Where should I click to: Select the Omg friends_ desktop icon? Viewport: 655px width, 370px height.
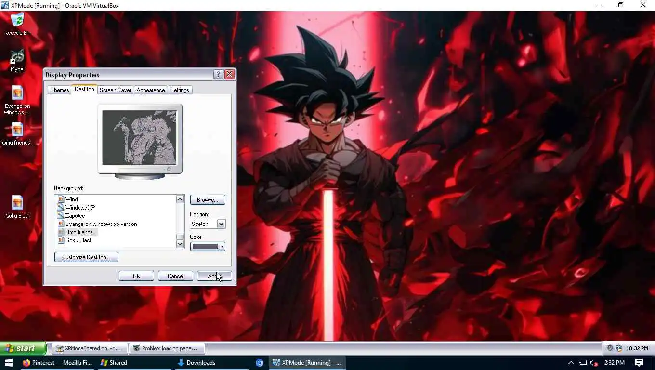click(x=17, y=134)
